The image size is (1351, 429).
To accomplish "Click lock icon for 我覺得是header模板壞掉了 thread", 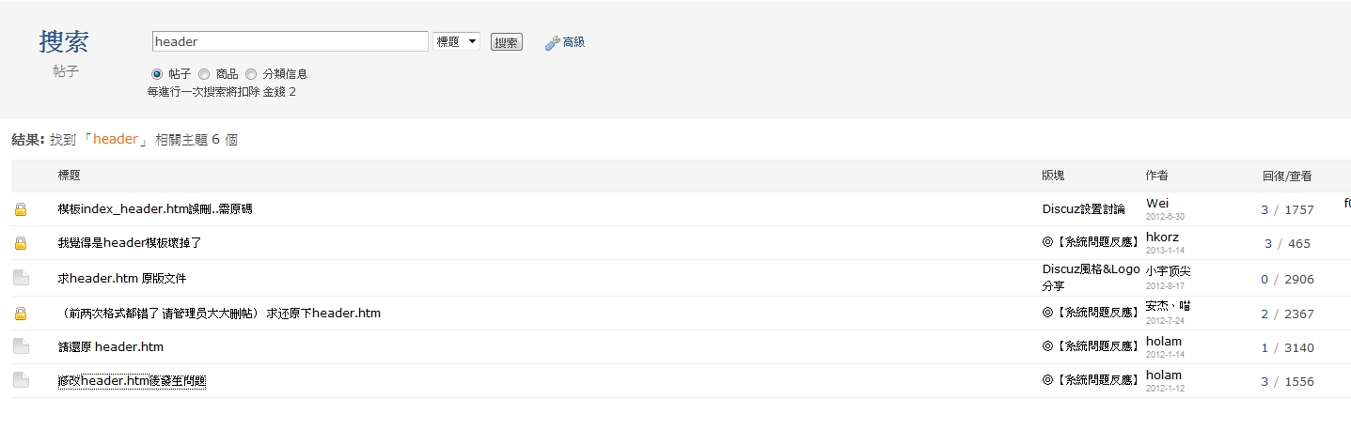I will click(21, 243).
